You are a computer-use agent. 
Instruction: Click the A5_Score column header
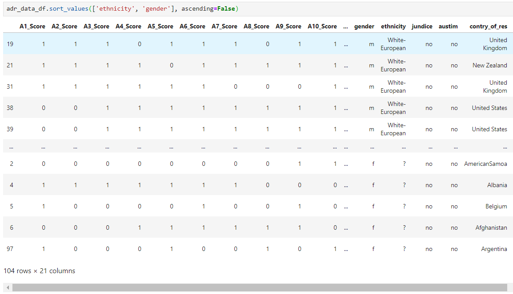160,27
